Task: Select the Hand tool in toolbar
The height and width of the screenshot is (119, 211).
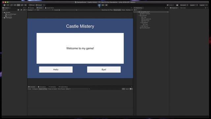Action: 4,5
